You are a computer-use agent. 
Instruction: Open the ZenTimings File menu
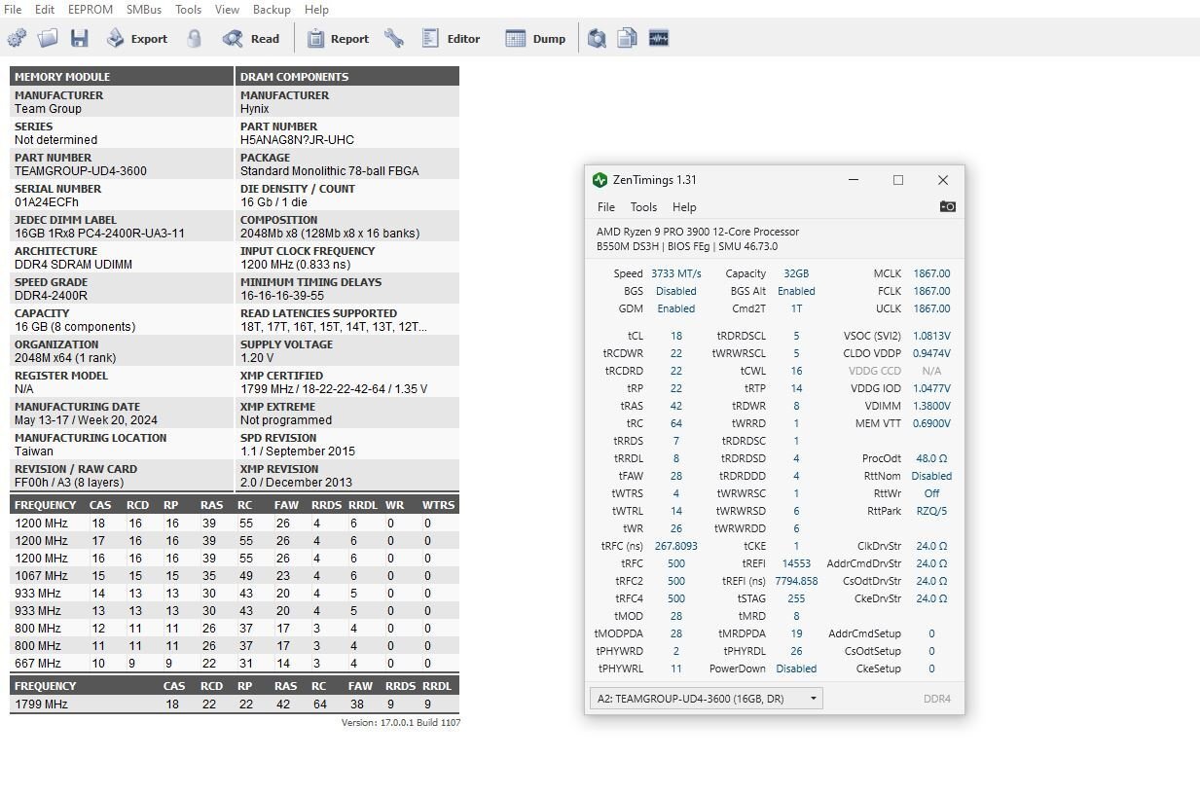(x=605, y=207)
